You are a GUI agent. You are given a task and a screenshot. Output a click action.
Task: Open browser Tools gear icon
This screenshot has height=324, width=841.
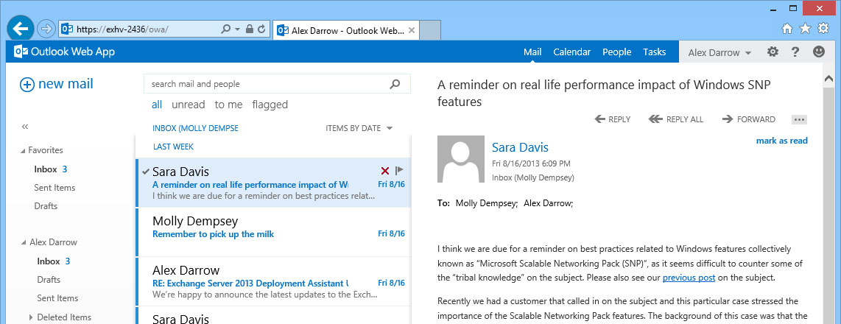[823, 29]
